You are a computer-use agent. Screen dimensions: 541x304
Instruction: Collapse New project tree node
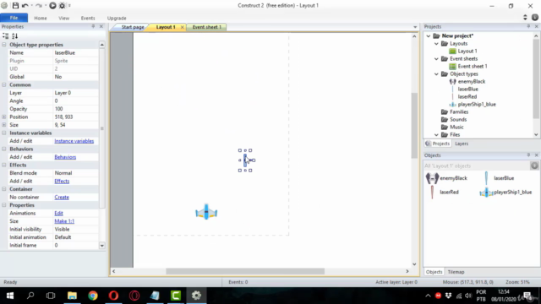[x=429, y=35]
